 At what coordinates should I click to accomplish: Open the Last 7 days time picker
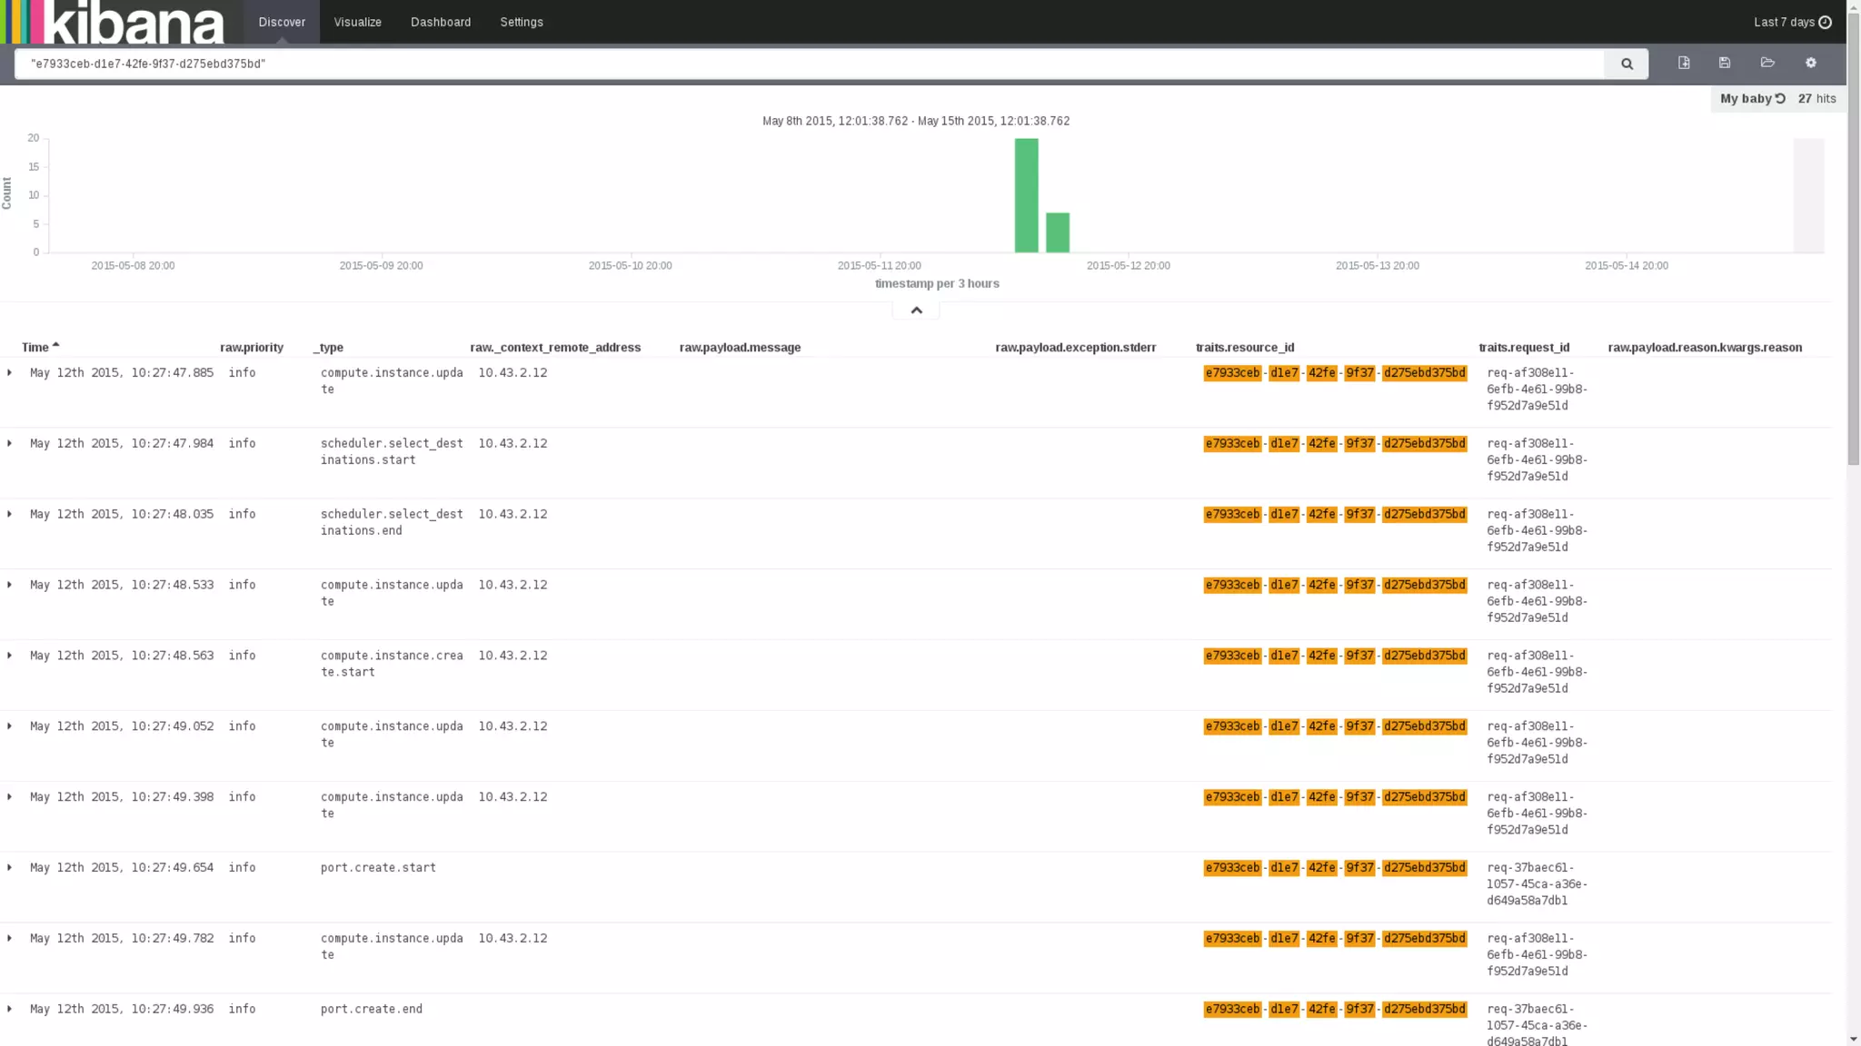[1792, 22]
